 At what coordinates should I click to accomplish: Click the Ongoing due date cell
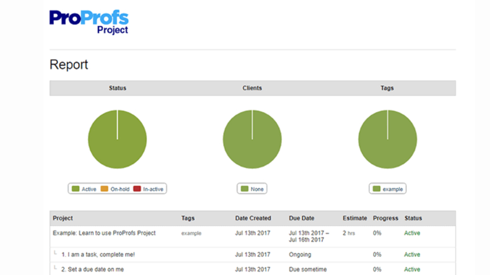[x=300, y=254]
